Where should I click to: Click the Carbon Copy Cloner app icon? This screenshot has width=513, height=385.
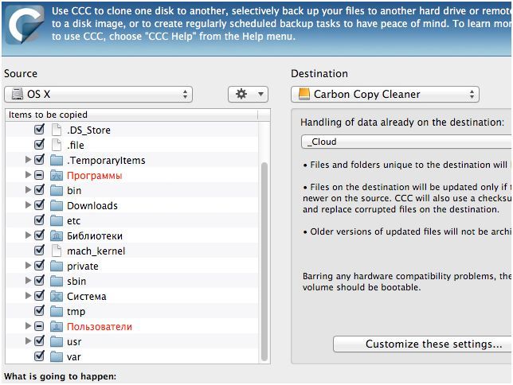pos(24,22)
